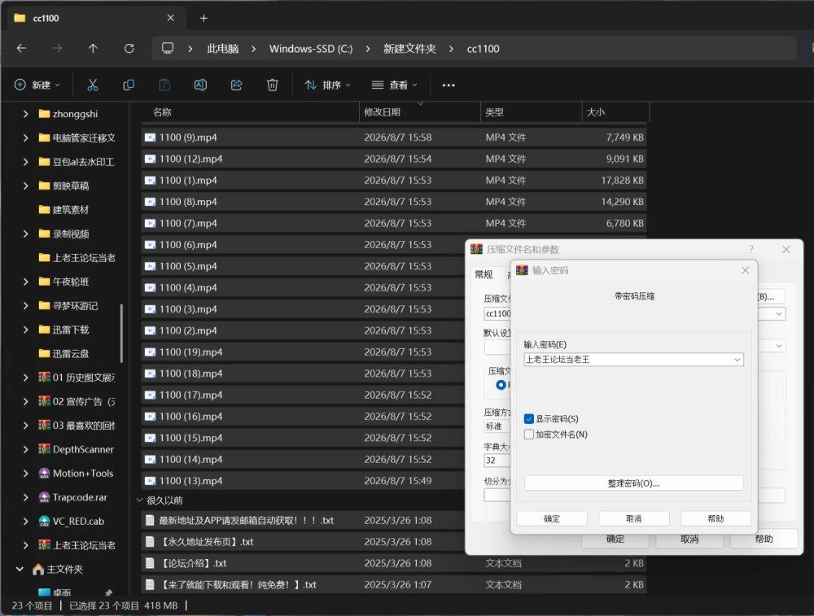Viewport: 814px width, 616px height.
Task: Expand the 录制视频 folder node
Action: tap(25, 234)
